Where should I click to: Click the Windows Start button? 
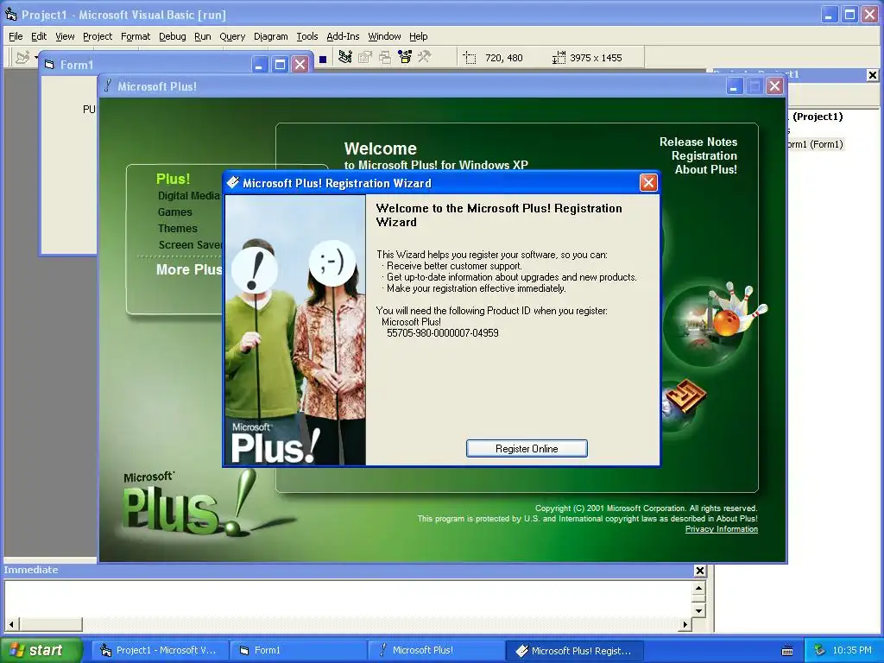41,650
